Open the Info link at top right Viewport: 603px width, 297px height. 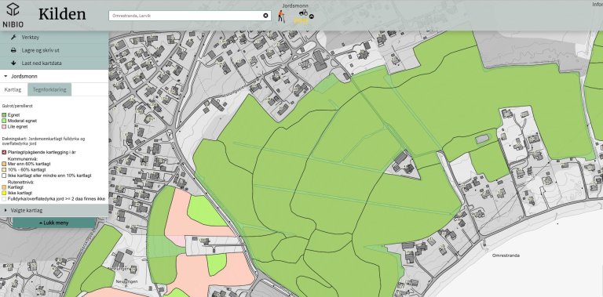coord(598,4)
